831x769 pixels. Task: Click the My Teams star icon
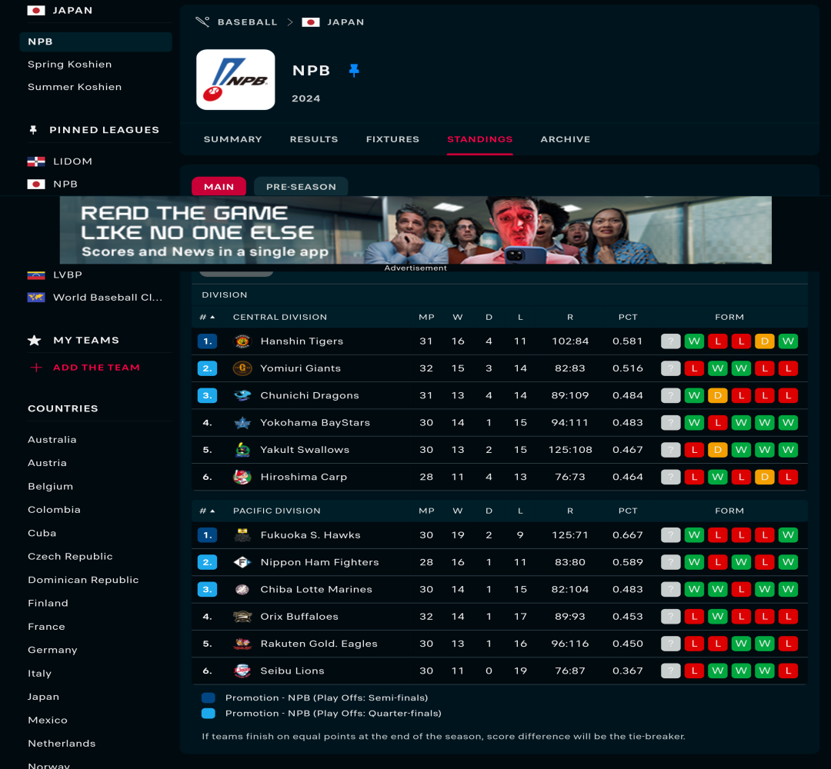click(x=35, y=341)
